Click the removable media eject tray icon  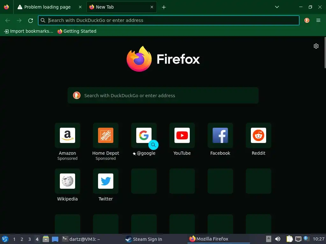point(269,239)
